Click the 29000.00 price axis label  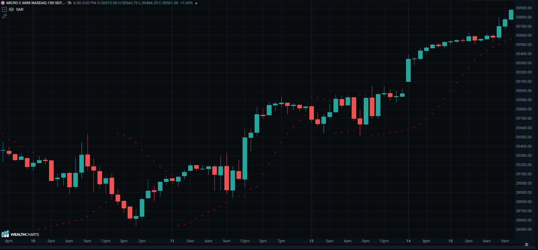tap(524, 183)
